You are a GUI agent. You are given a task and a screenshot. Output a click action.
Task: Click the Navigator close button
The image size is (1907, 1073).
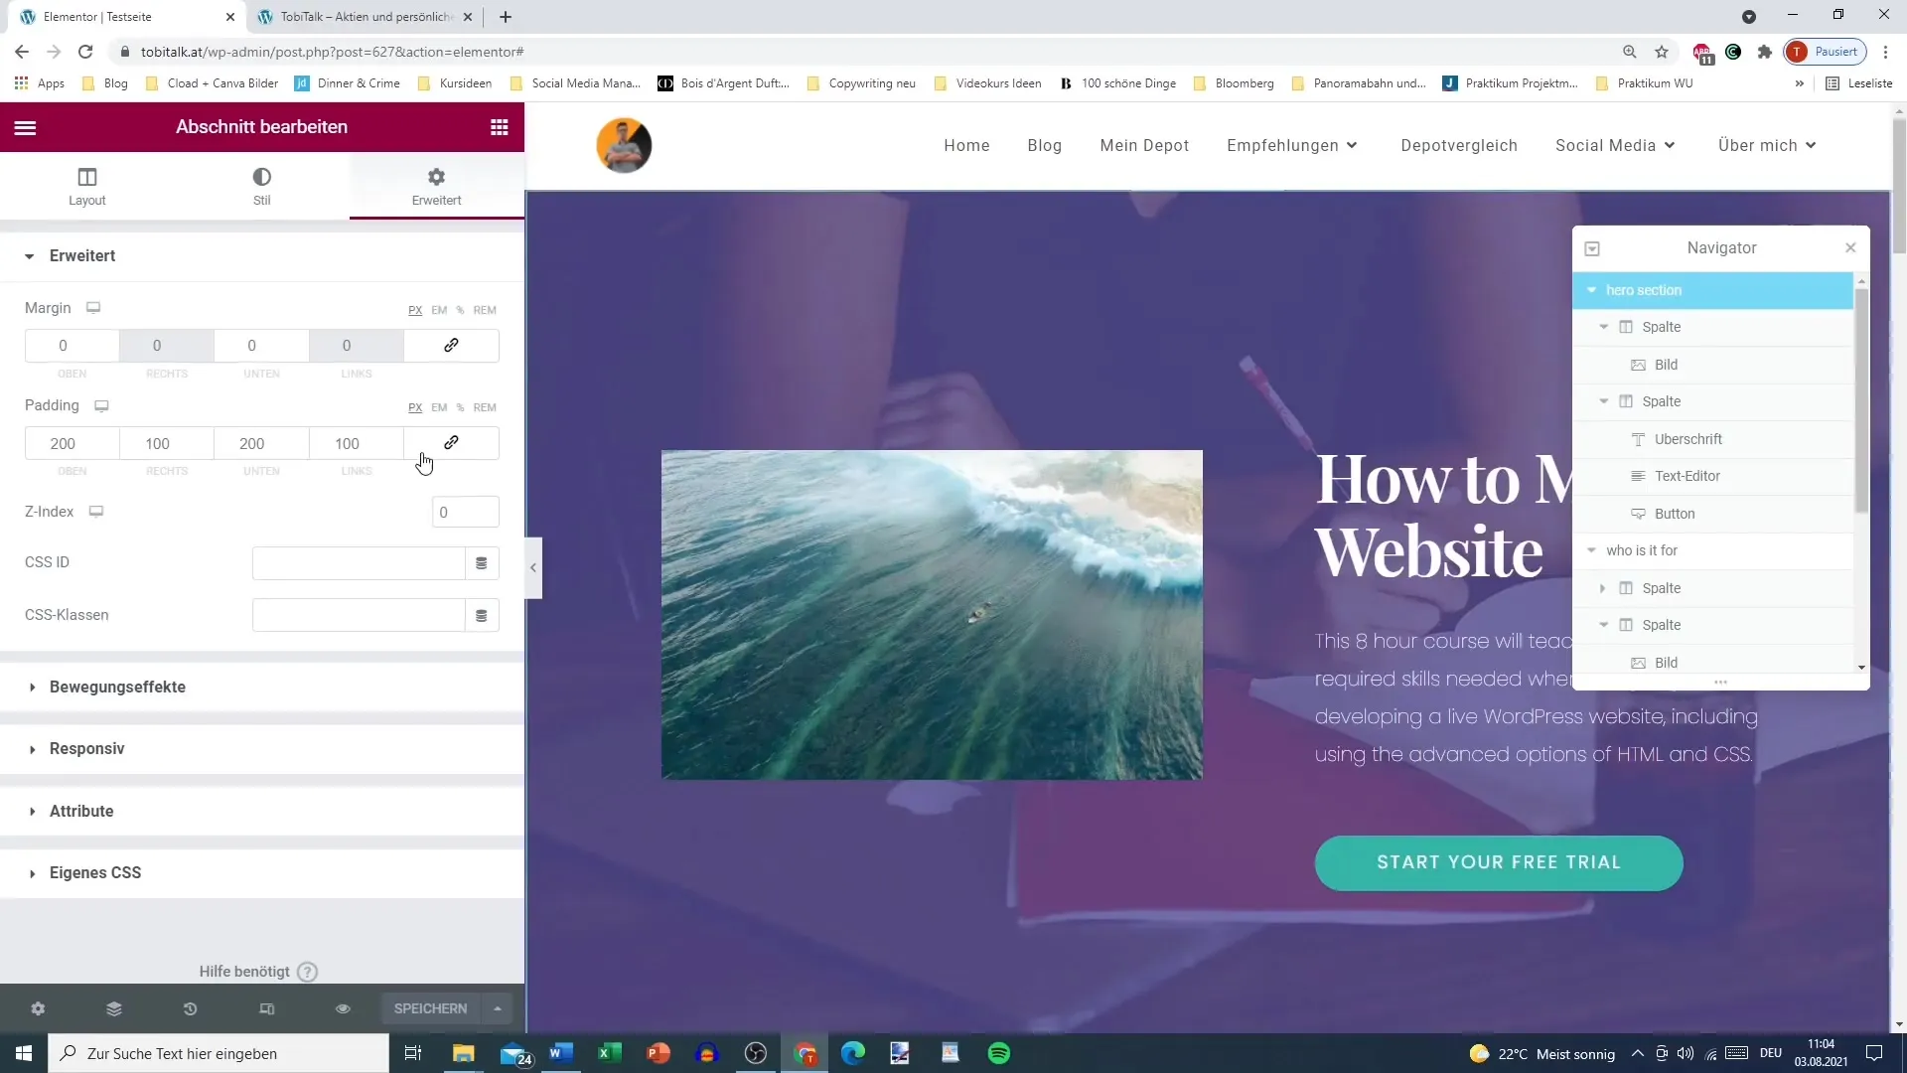click(1850, 247)
